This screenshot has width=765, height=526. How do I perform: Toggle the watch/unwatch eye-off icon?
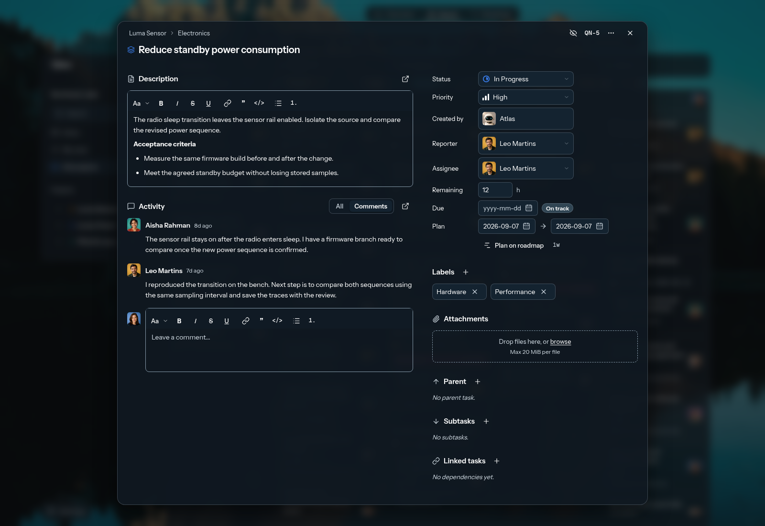pos(573,33)
